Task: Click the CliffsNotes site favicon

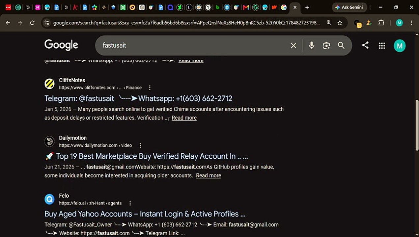Action: (x=49, y=84)
